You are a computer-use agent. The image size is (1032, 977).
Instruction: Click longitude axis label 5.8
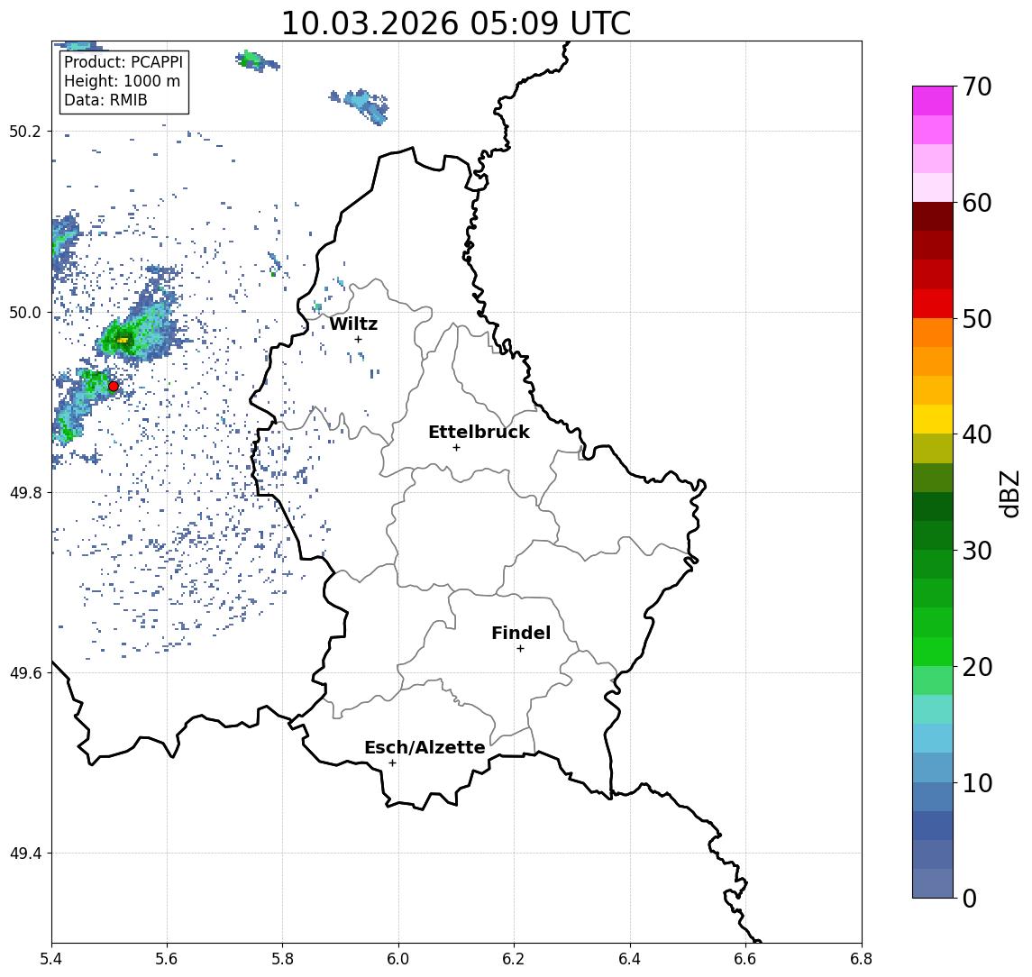pyautogui.click(x=282, y=959)
